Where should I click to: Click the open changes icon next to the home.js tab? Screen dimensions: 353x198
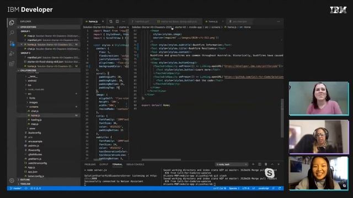tap(111, 21)
